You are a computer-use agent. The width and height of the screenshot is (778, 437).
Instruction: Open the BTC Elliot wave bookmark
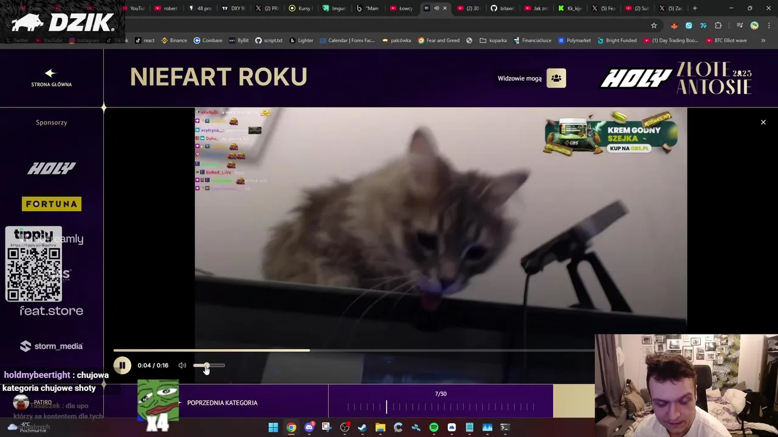point(726,41)
